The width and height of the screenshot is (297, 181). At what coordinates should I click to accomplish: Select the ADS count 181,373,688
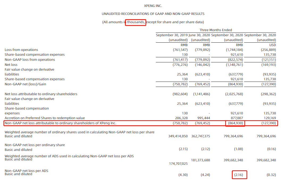coord(200,160)
